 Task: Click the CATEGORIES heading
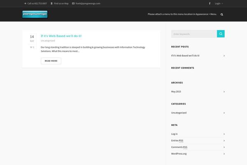(x=179, y=104)
